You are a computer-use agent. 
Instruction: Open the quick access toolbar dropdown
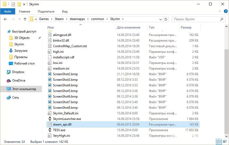point(24,4)
